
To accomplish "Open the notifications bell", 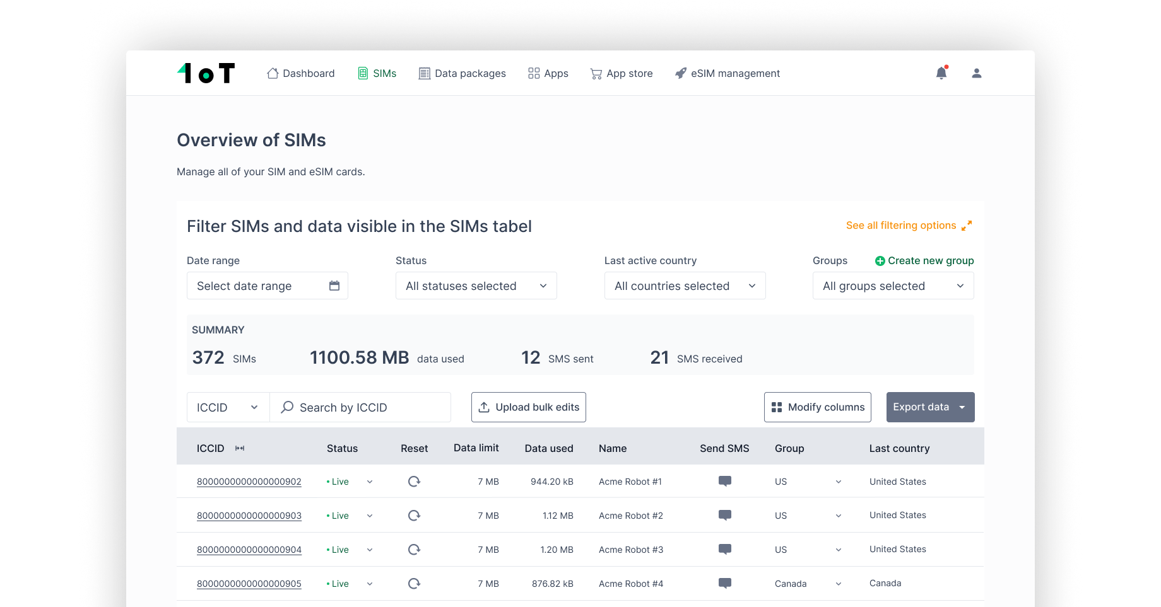I will pyautogui.click(x=941, y=73).
